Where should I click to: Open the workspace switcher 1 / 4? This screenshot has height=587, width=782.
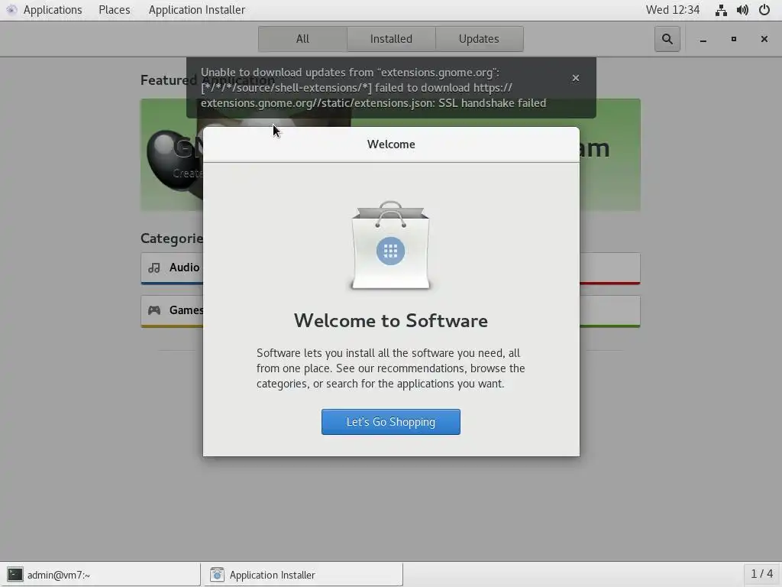tap(761, 574)
